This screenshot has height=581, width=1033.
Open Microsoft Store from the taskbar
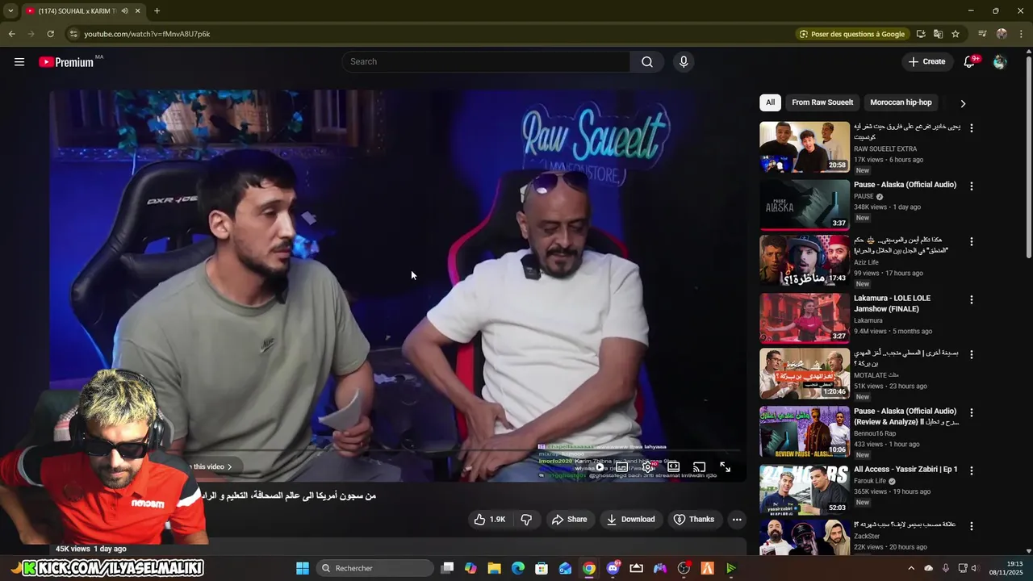(x=542, y=568)
